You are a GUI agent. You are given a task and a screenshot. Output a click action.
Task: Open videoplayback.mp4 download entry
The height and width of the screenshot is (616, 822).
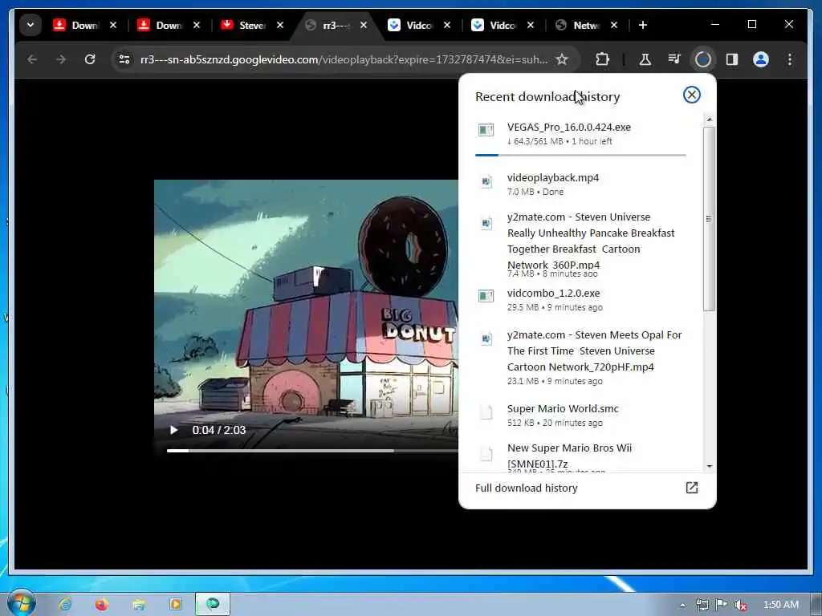pyautogui.click(x=581, y=184)
